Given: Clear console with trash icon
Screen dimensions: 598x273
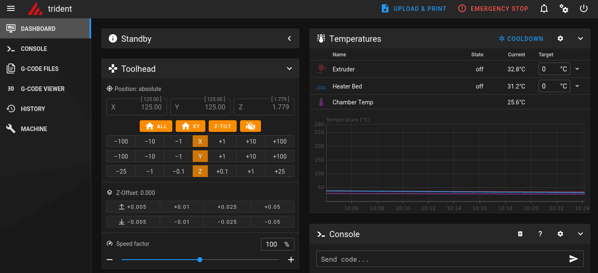Looking at the screenshot, I should coord(520,234).
